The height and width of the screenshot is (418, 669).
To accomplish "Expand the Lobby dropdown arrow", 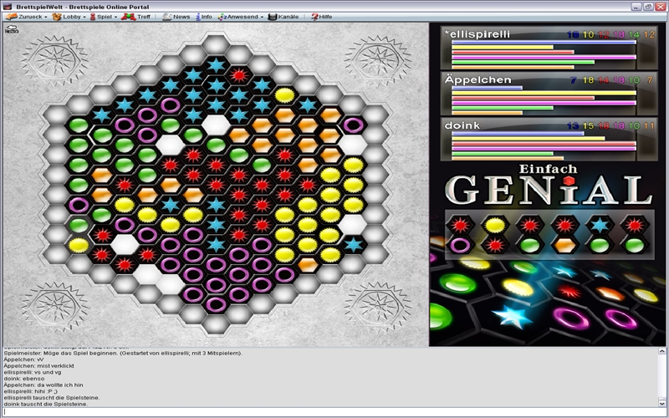I will [84, 17].
